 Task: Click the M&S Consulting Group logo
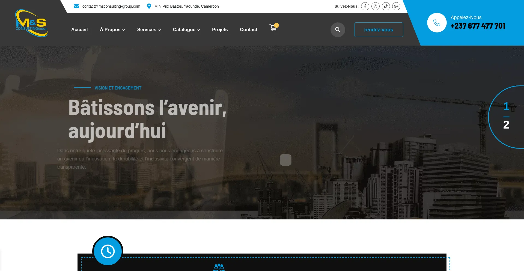click(31, 23)
